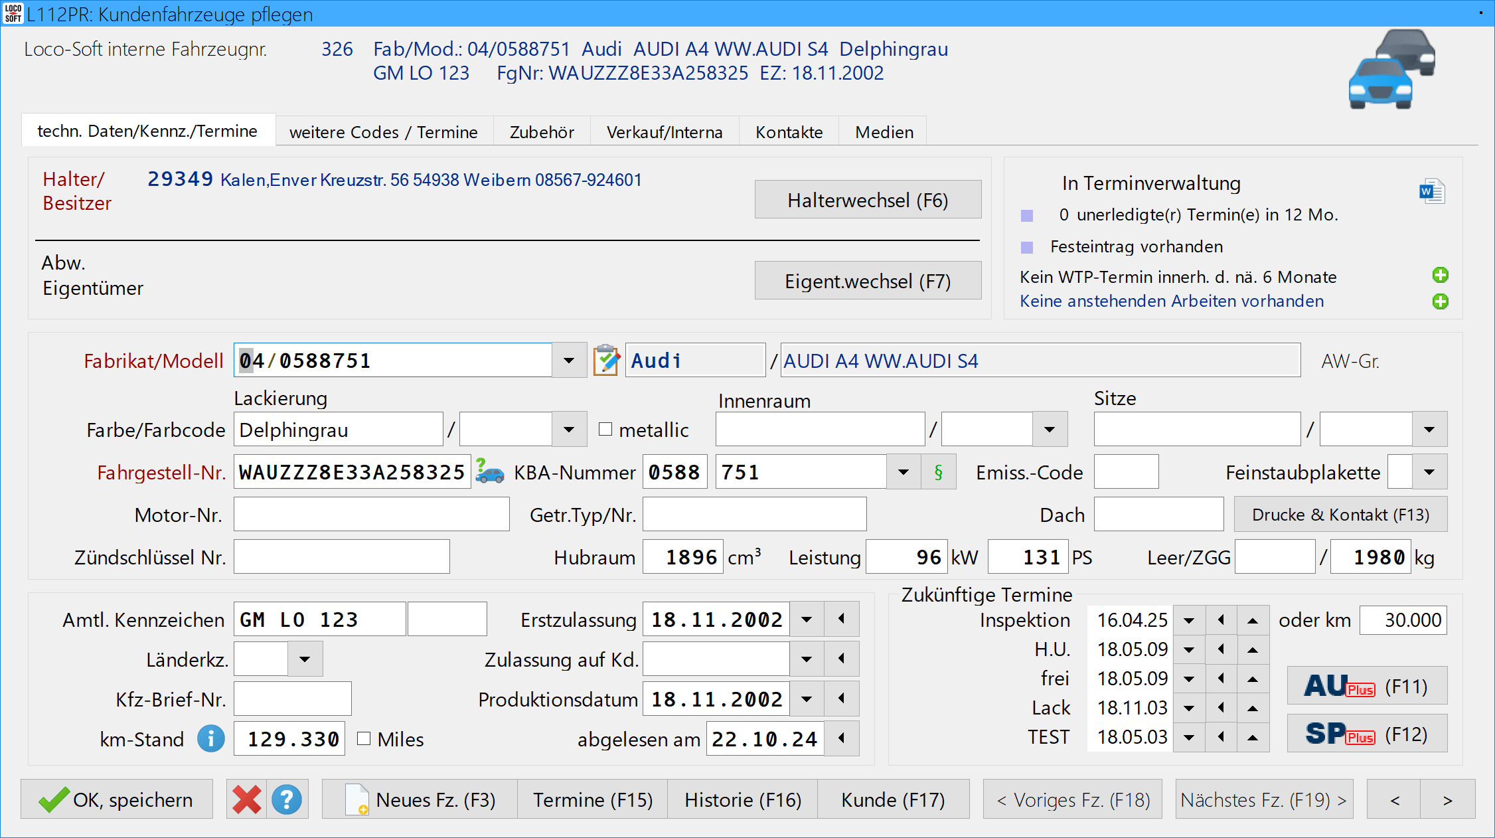
Task: Expand the Länderkz. dropdown
Action: 305,659
